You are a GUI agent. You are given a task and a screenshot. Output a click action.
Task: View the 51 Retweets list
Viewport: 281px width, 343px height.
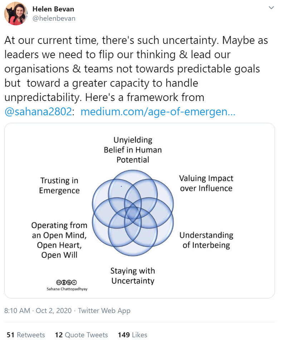point(26,335)
